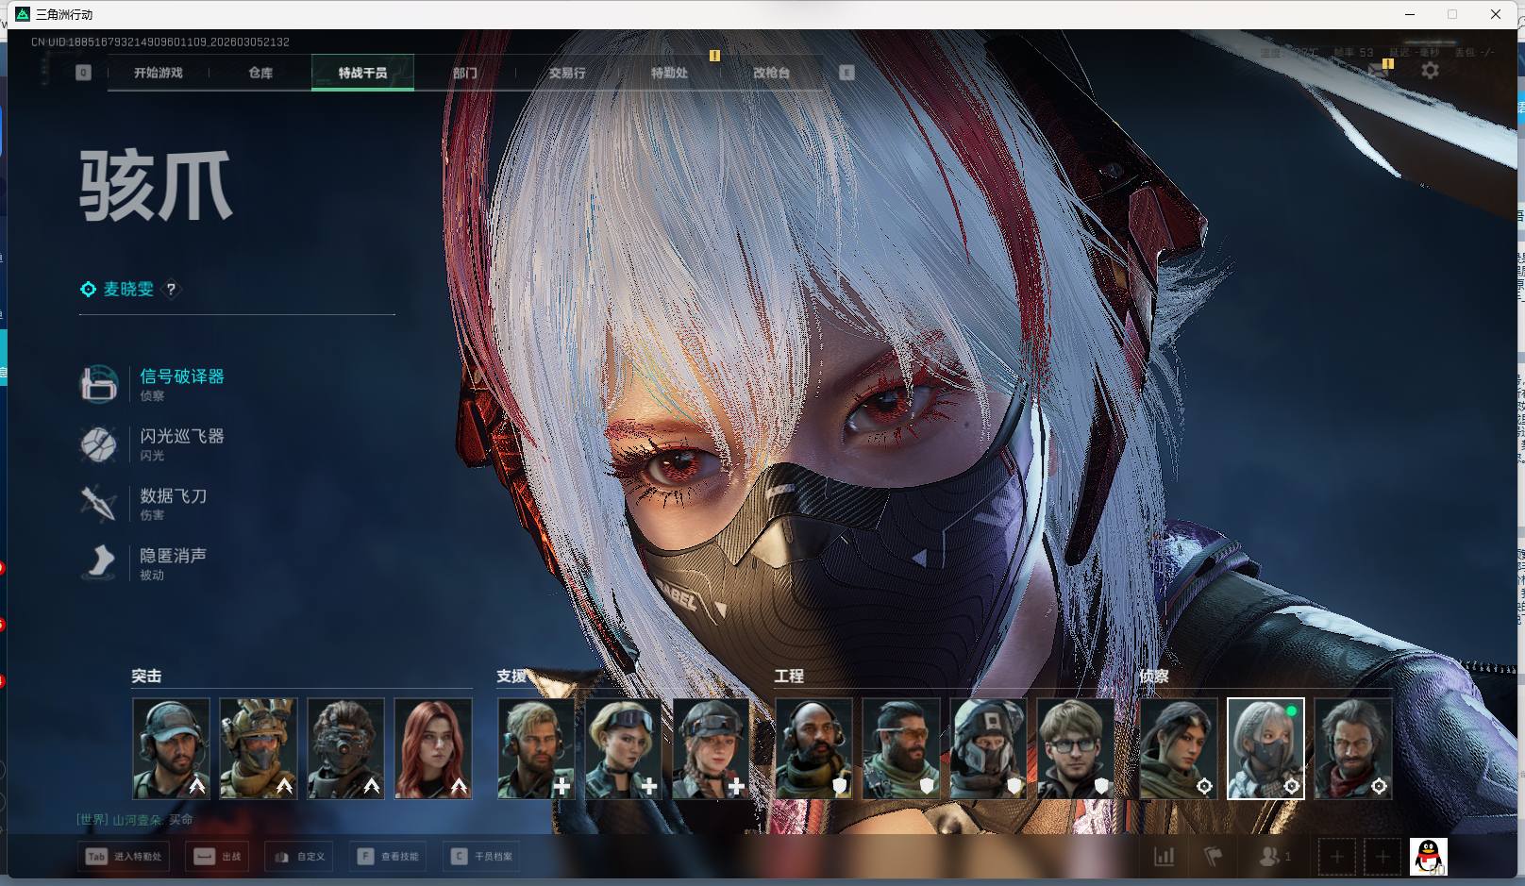Click the 数据飞刀 skill name

174,495
